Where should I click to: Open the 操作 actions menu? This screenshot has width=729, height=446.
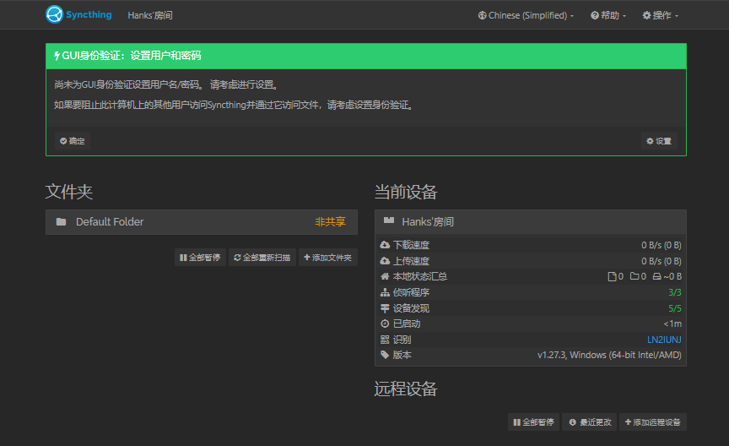tap(660, 15)
